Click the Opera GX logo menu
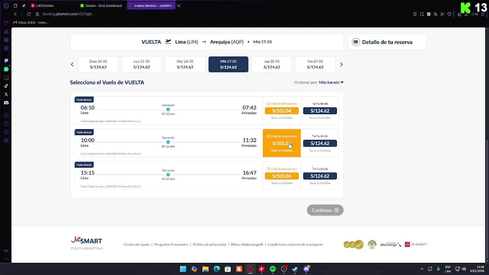The width and height of the screenshot is (489, 275). click(6, 6)
